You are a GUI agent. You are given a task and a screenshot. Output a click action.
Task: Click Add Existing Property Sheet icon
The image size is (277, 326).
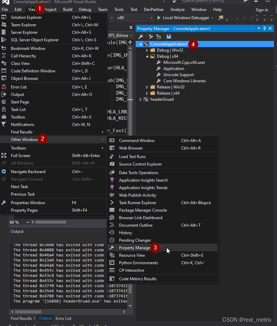pyautogui.click(x=159, y=37)
